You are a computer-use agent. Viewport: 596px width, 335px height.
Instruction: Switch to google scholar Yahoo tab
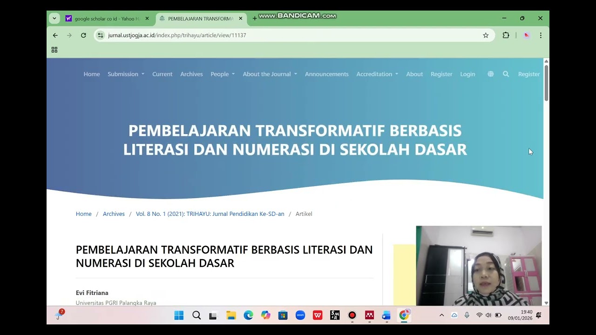(108, 19)
